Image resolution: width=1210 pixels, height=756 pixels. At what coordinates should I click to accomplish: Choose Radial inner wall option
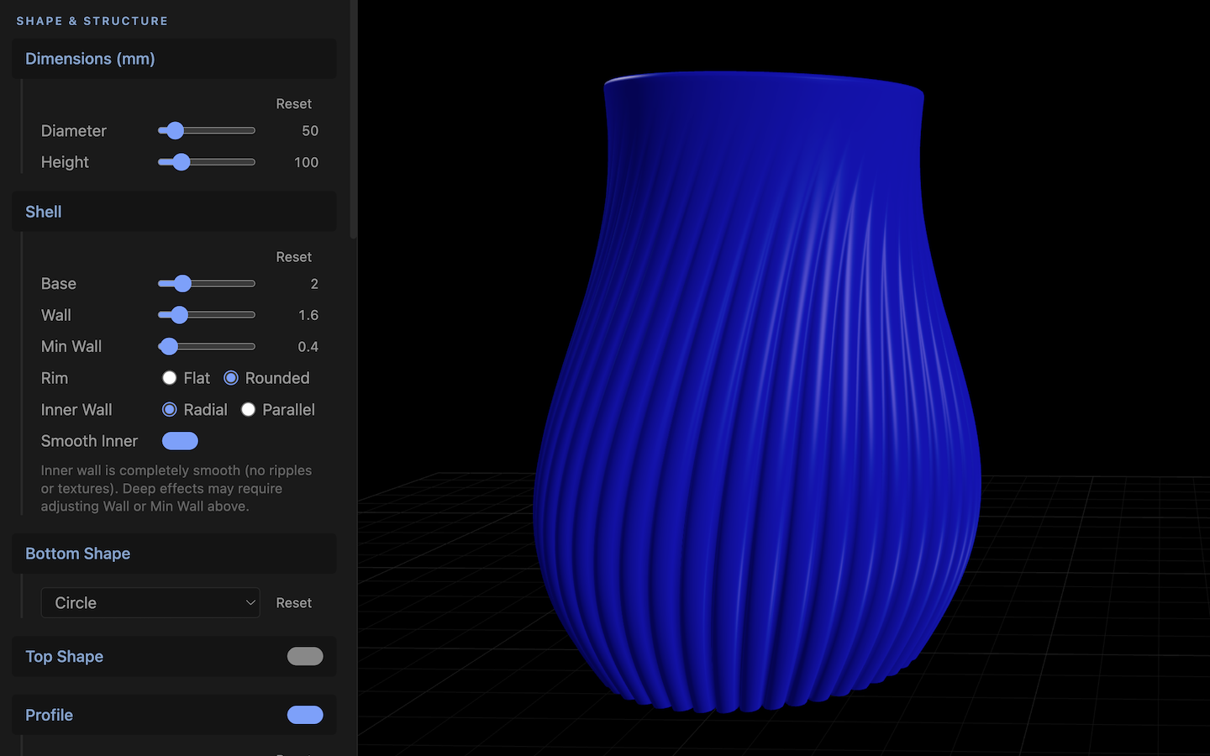[x=170, y=410]
